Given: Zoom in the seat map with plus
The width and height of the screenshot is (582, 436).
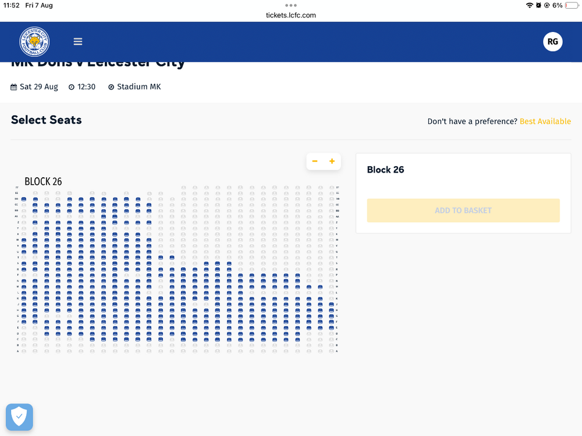Looking at the screenshot, I should [332, 161].
